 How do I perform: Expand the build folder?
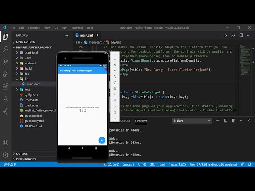click(26, 68)
